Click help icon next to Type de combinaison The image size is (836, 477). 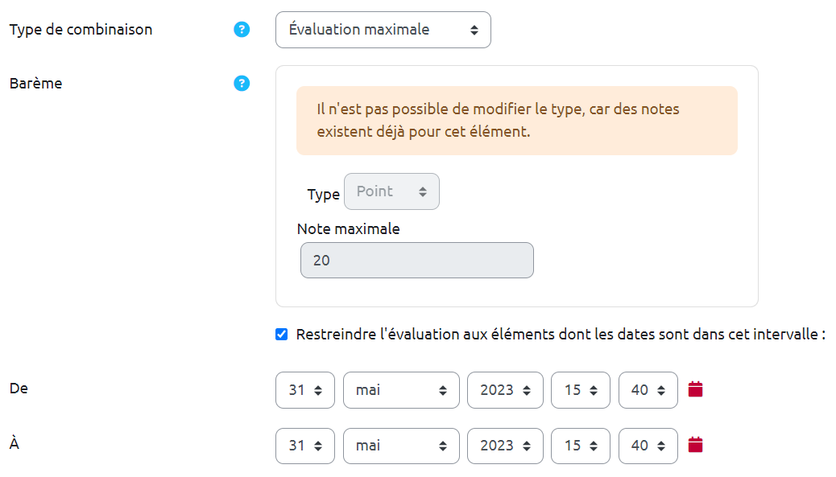coord(242,30)
